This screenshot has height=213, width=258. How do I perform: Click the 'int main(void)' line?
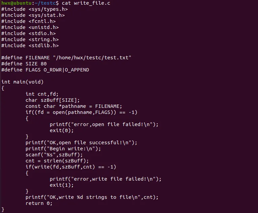[x=23, y=82]
